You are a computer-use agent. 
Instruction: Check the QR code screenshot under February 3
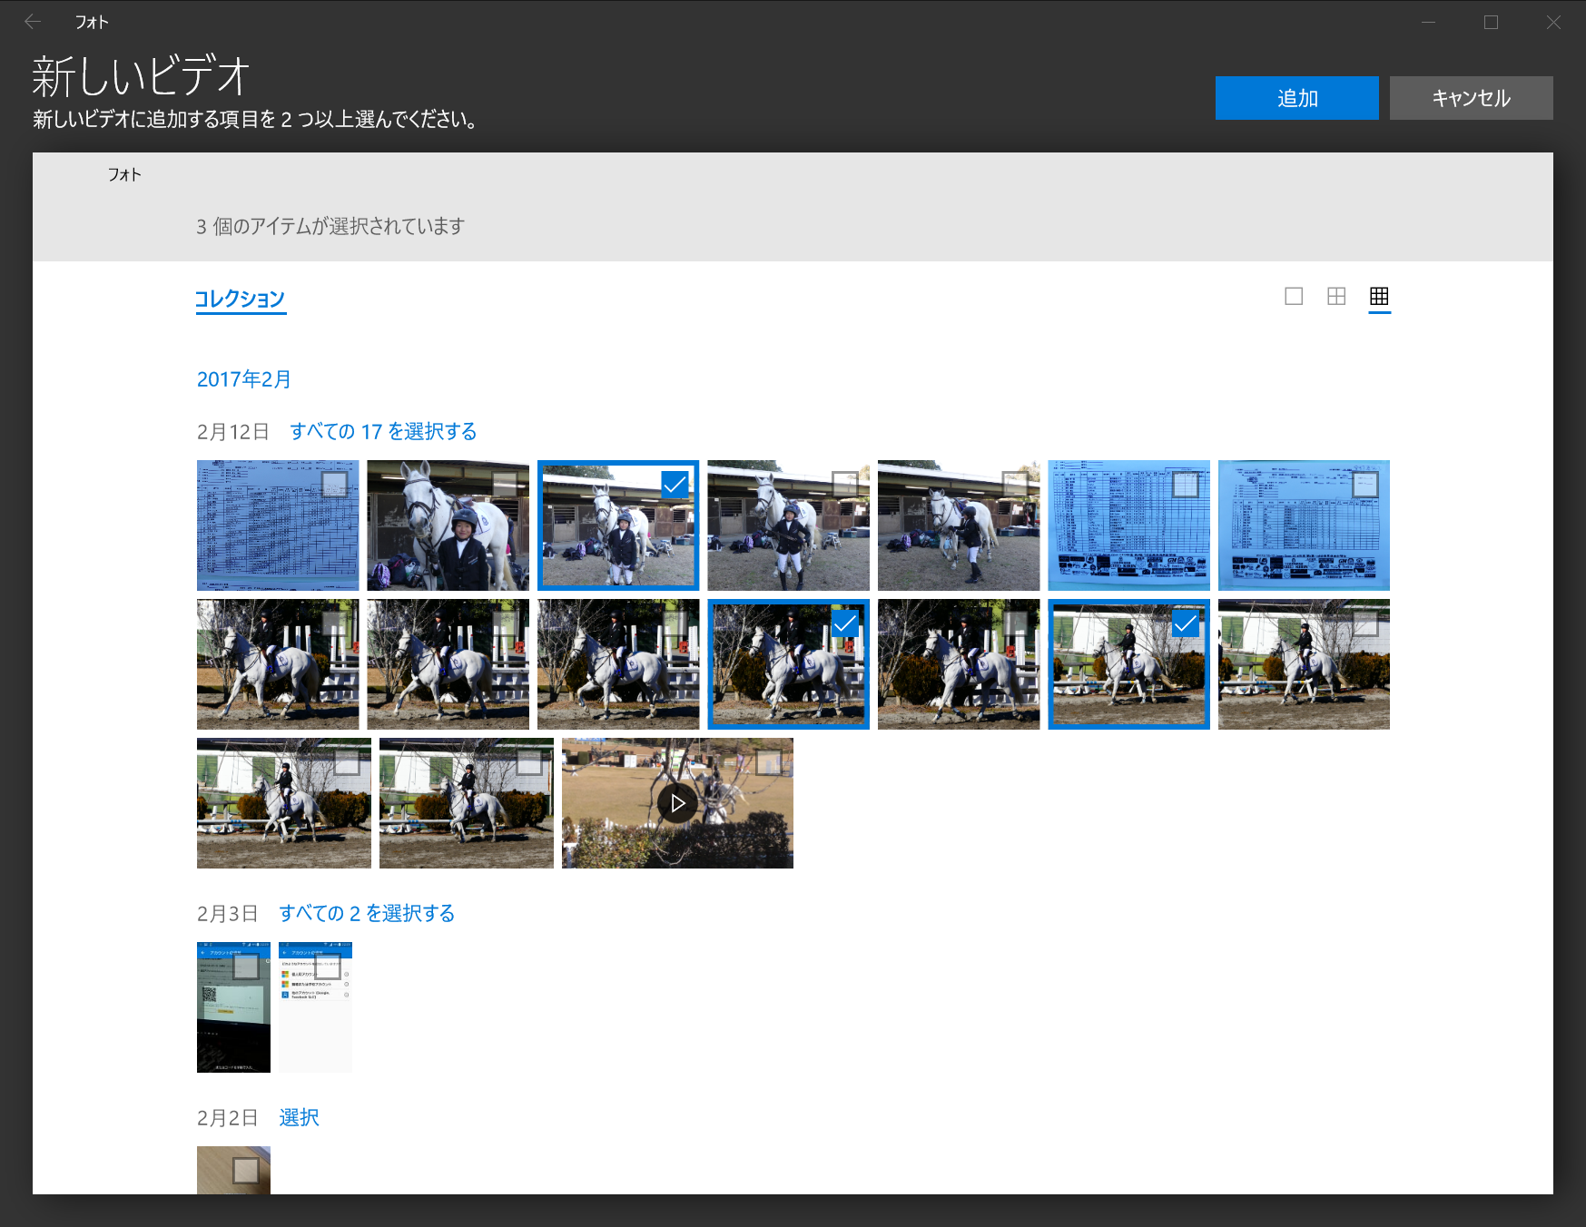coord(246,967)
